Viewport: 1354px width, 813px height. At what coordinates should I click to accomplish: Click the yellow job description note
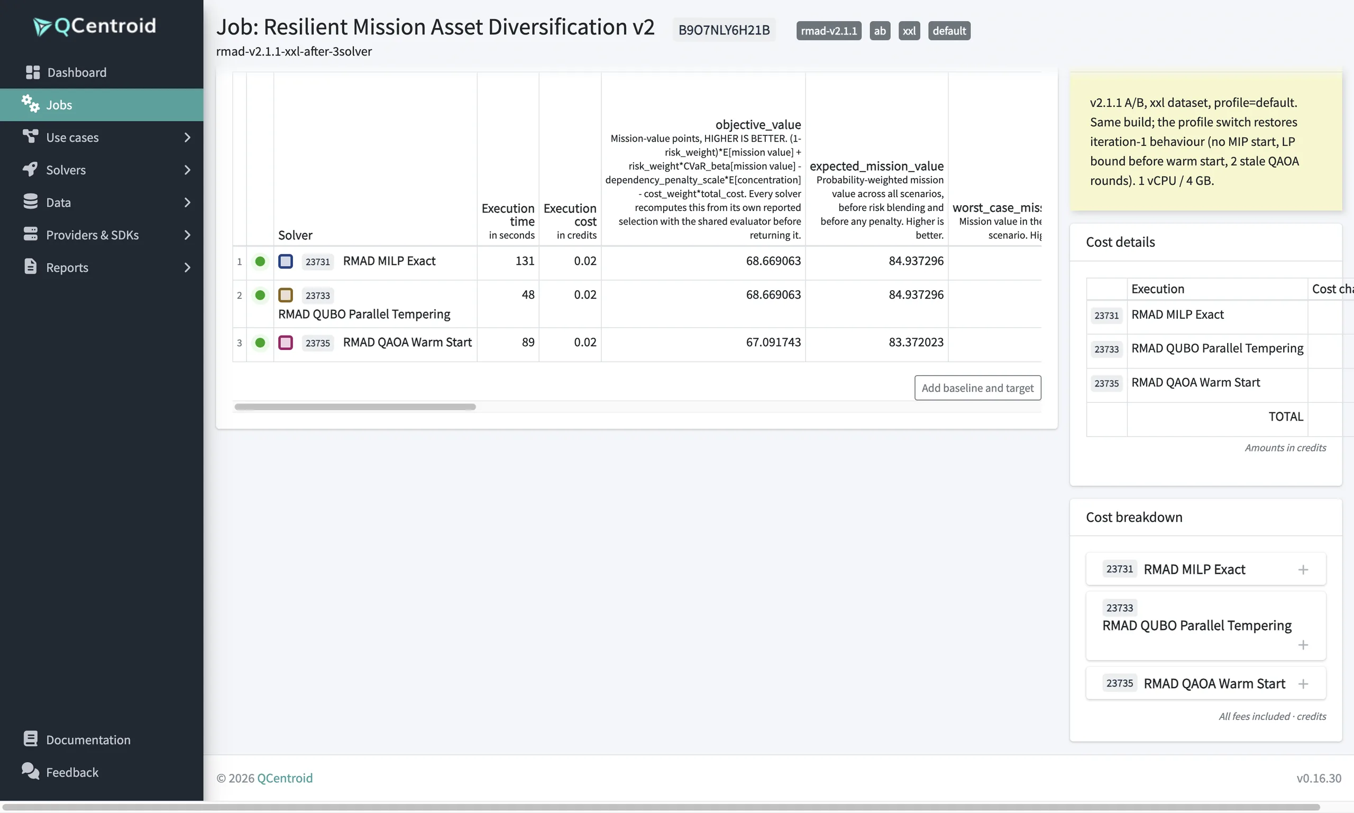[1205, 141]
